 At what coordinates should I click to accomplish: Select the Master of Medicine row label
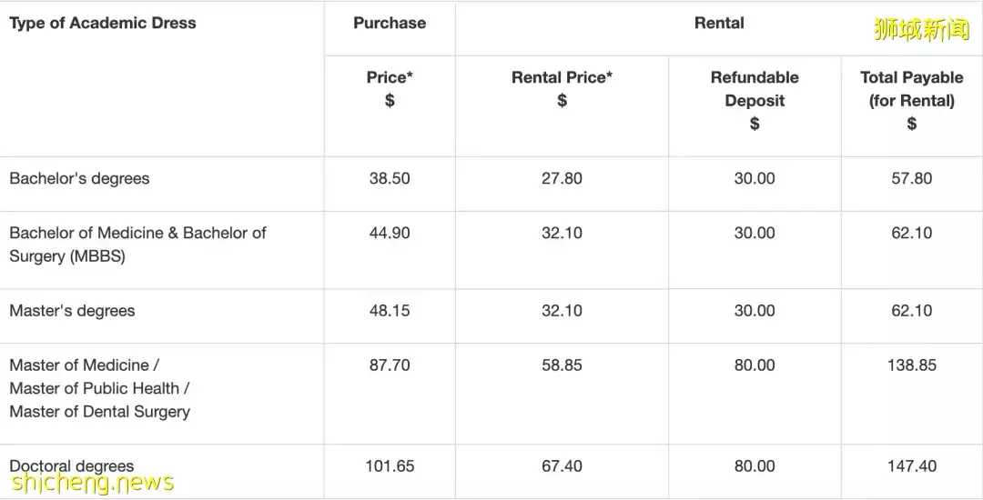(100, 388)
